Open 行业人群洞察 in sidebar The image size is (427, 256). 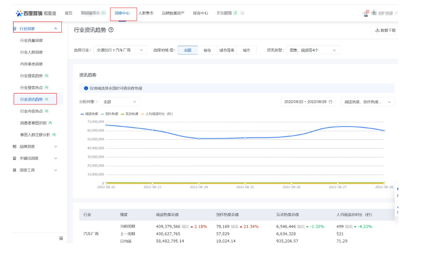[x=31, y=52]
